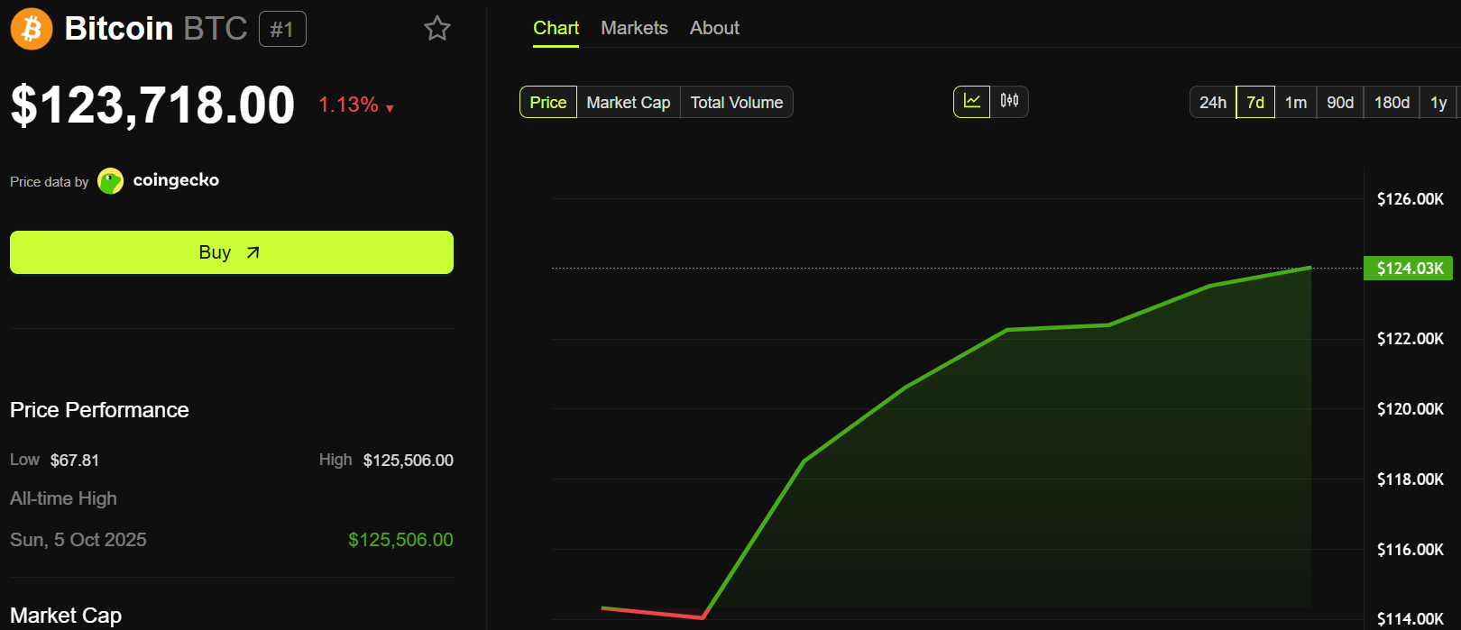The image size is (1461, 630).
Task: Select the Price chart metric
Action: pyautogui.click(x=548, y=102)
